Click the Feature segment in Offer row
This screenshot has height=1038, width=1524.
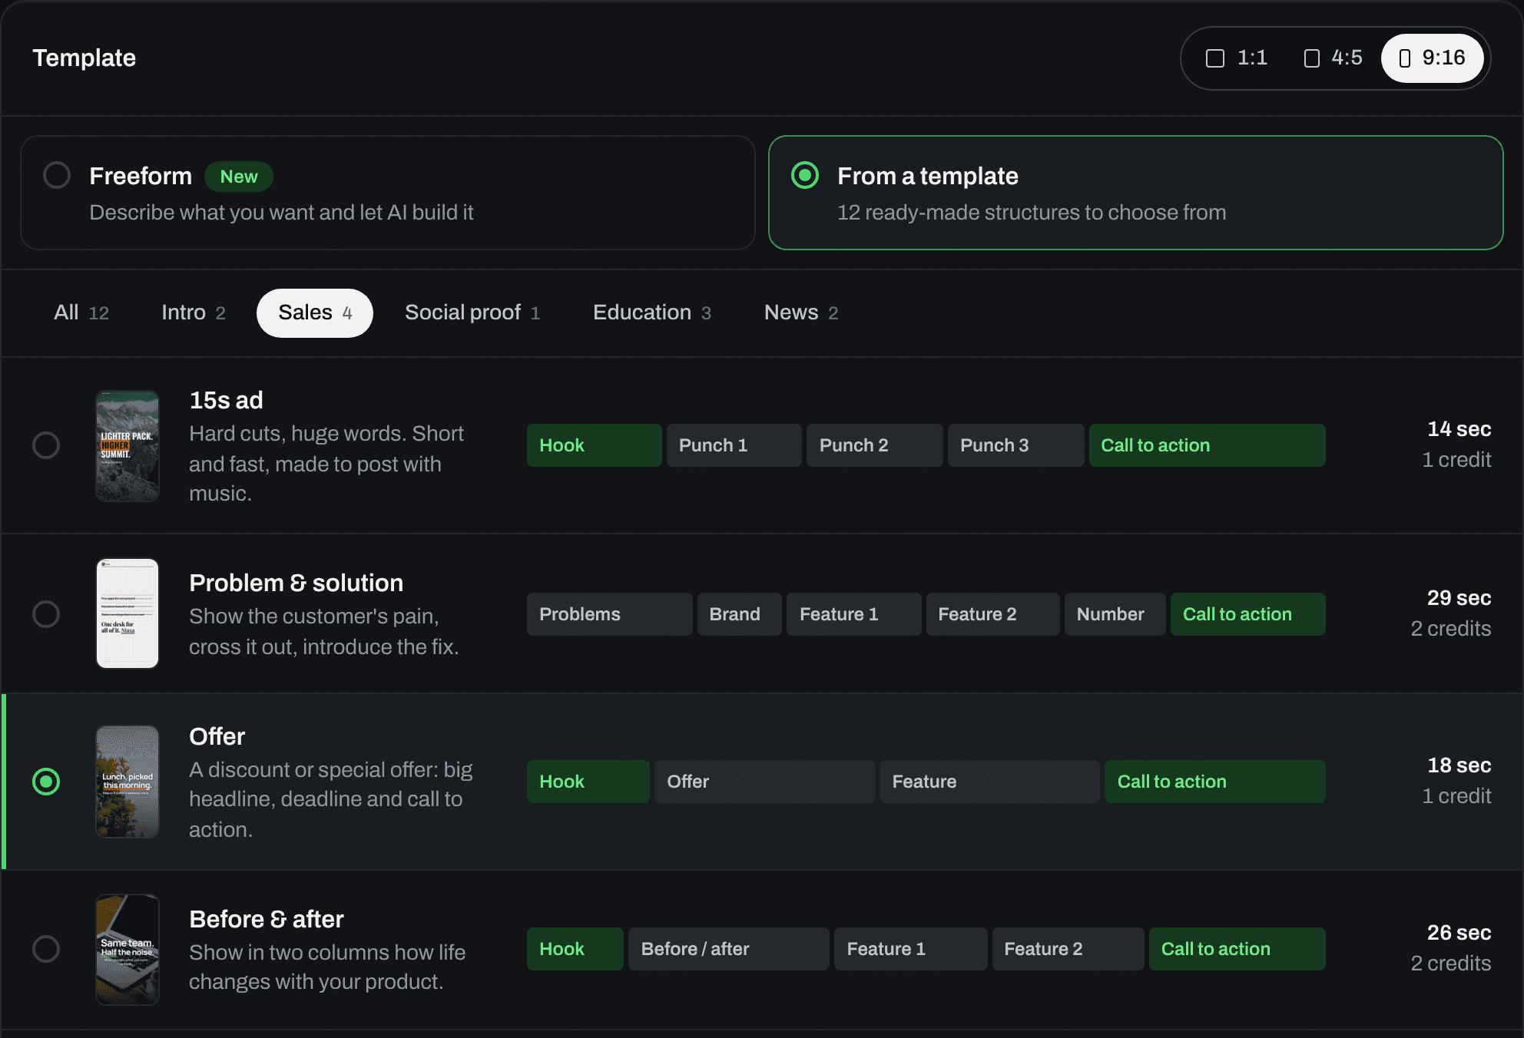click(990, 782)
